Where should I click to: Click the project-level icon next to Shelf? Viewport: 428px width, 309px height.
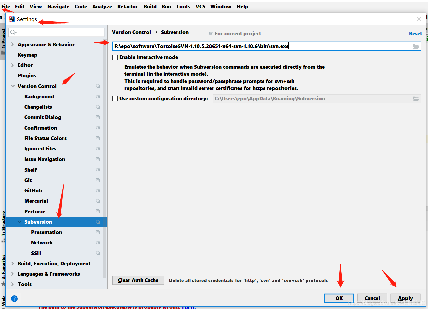(98, 170)
